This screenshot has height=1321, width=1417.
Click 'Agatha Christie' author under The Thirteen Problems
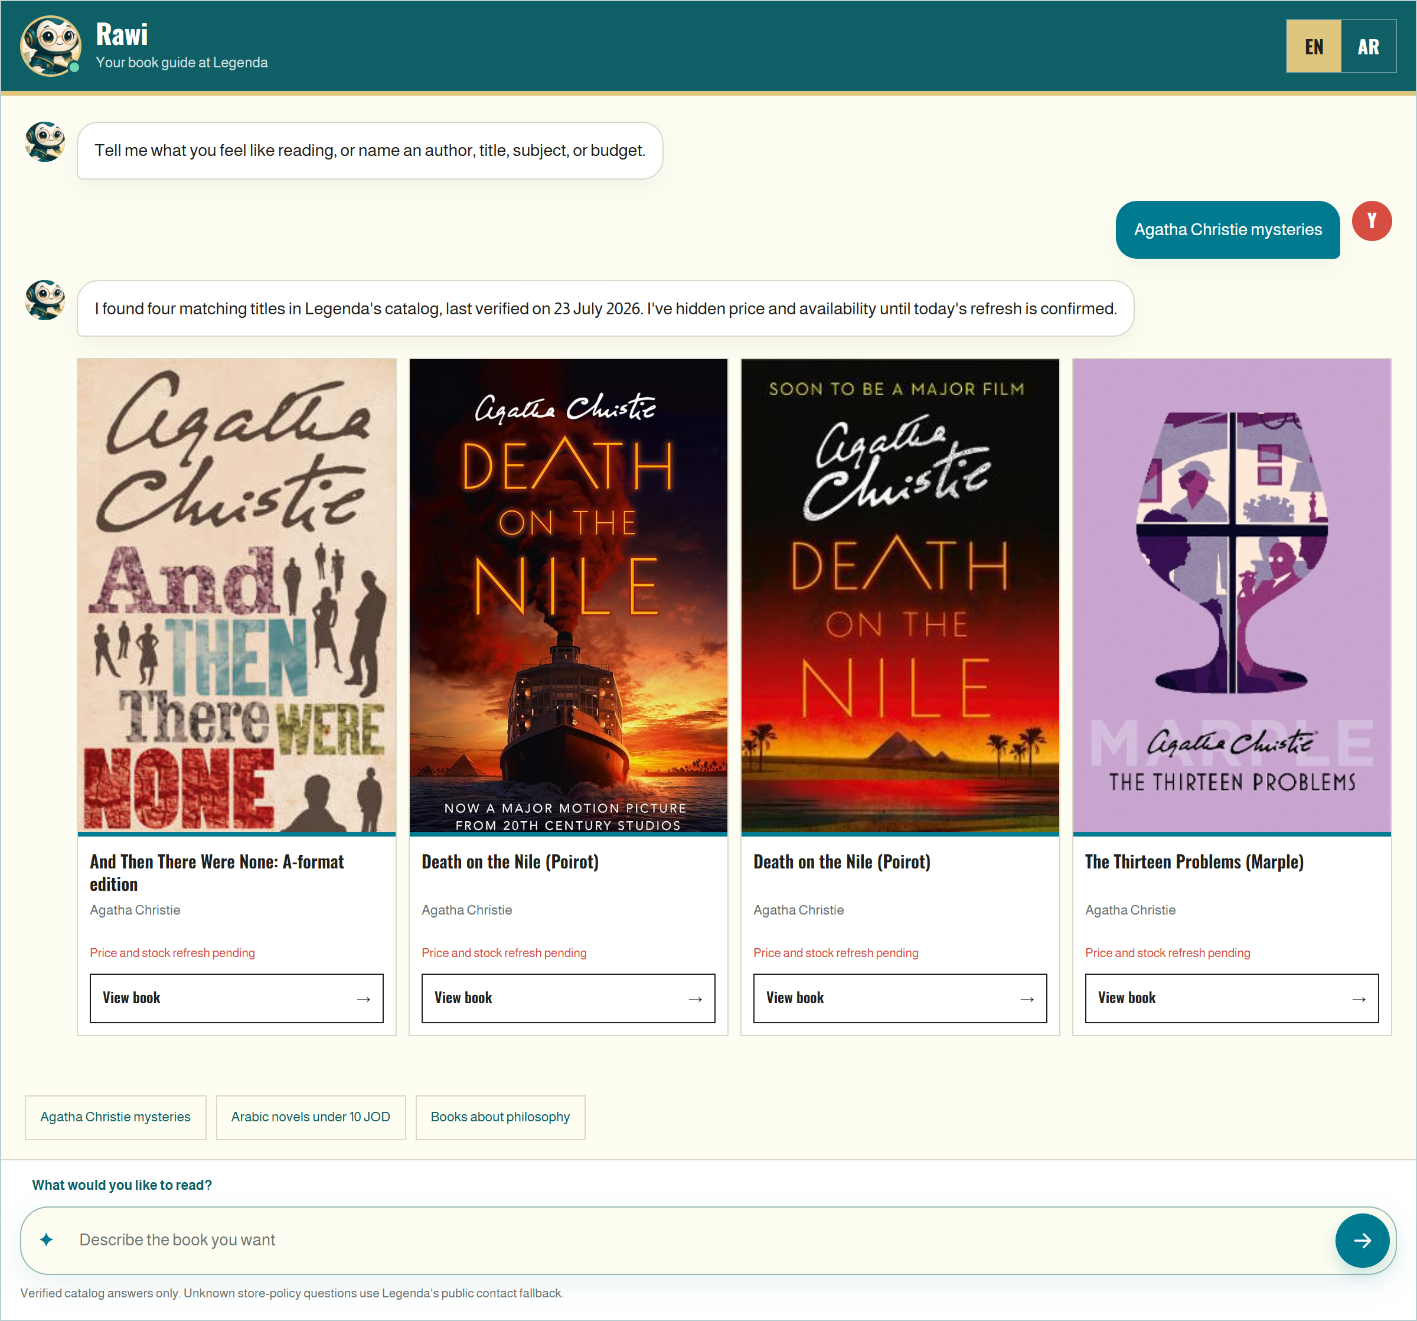[x=1131, y=910]
